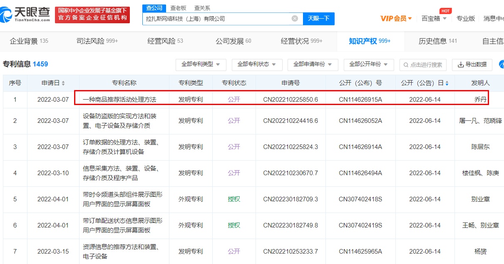Expand the 全部专利类型 filter

[201, 65]
